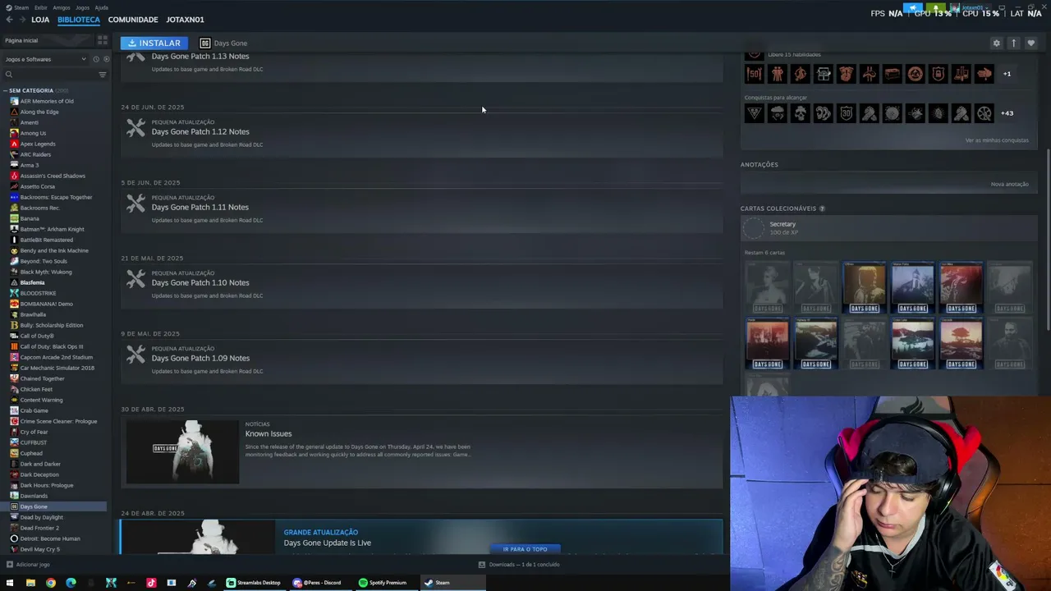Open the Windows Start menu

(10, 583)
